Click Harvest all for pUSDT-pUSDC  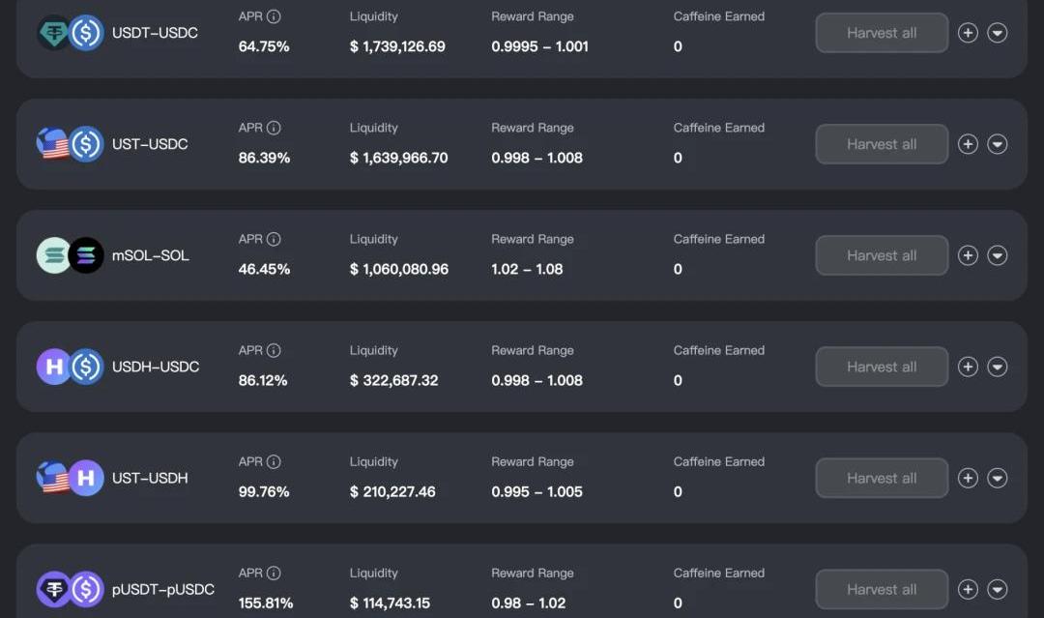pyautogui.click(x=882, y=589)
